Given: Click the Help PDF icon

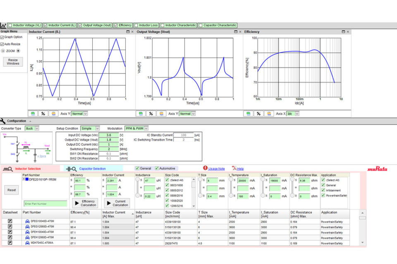Looking at the screenshot, I should tap(234, 168).
